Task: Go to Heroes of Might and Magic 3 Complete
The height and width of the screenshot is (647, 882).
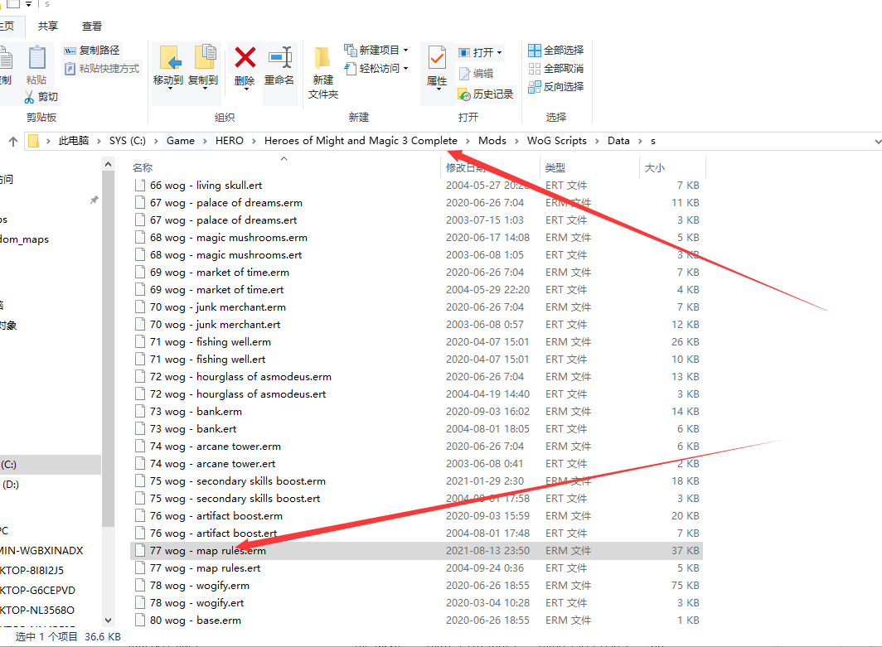Action: pyautogui.click(x=361, y=141)
